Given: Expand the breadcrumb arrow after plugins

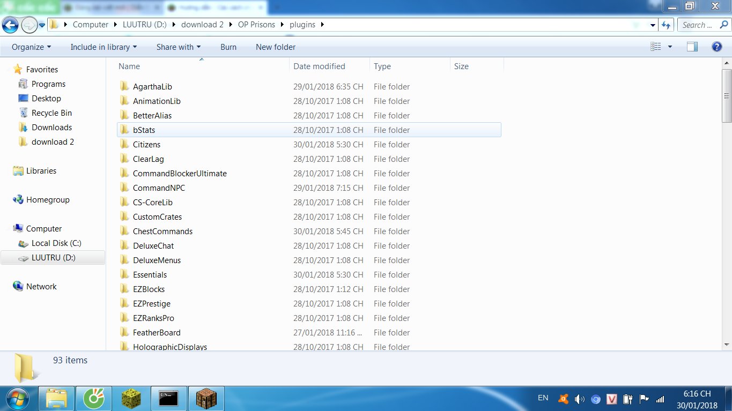Looking at the screenshot, I should pyautogui.click(x=322, y=25).
